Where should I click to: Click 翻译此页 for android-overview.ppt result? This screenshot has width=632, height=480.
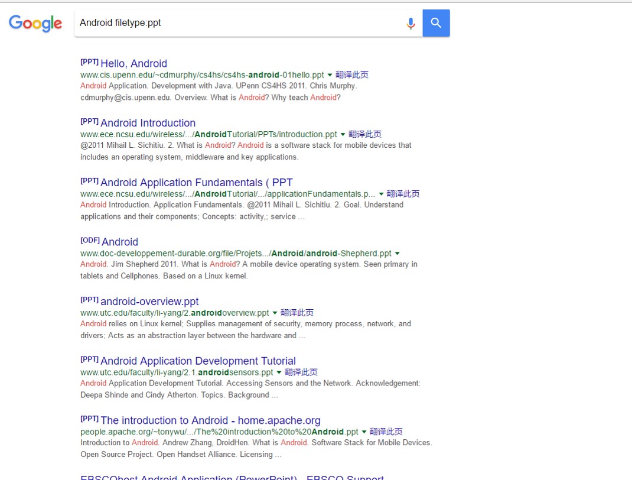(x=297, y=313)
